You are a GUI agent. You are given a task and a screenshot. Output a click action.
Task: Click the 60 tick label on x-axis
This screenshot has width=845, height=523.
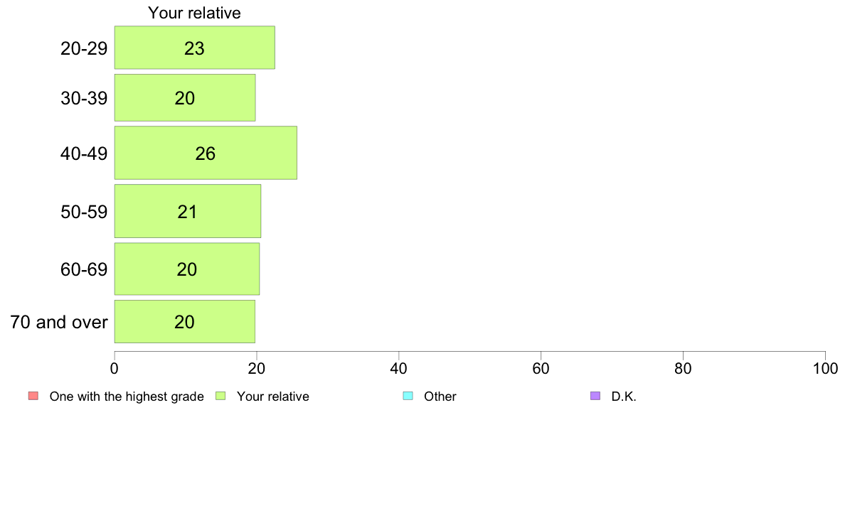coord(541,369)
